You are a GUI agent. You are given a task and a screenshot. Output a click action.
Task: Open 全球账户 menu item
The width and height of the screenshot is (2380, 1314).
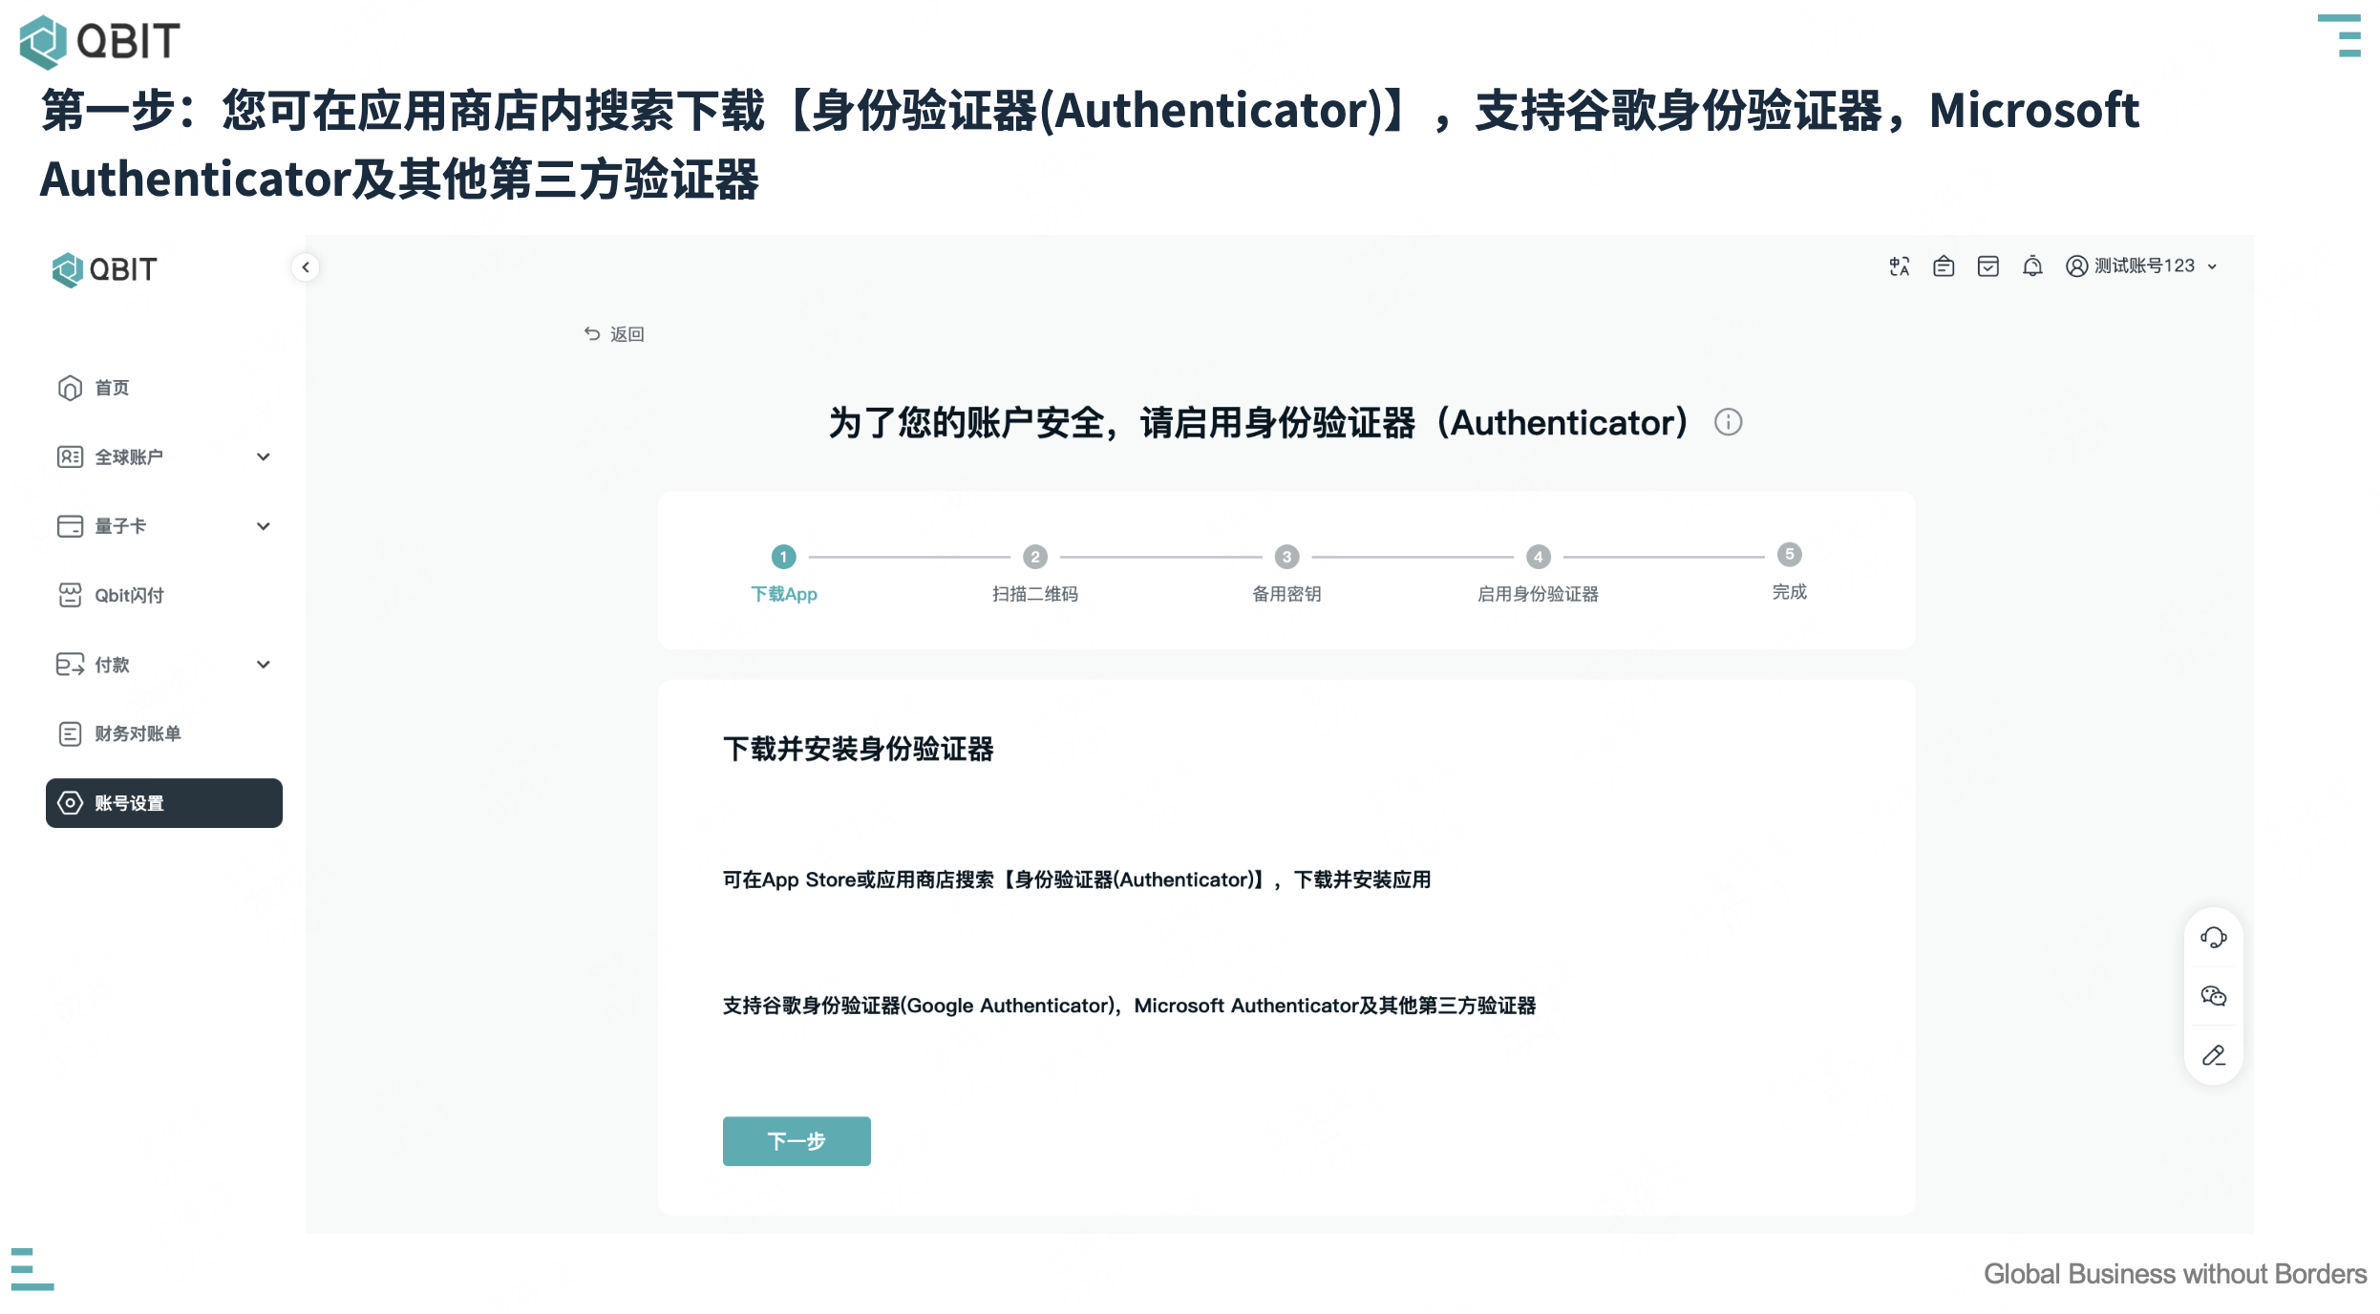tap(164, 457)
